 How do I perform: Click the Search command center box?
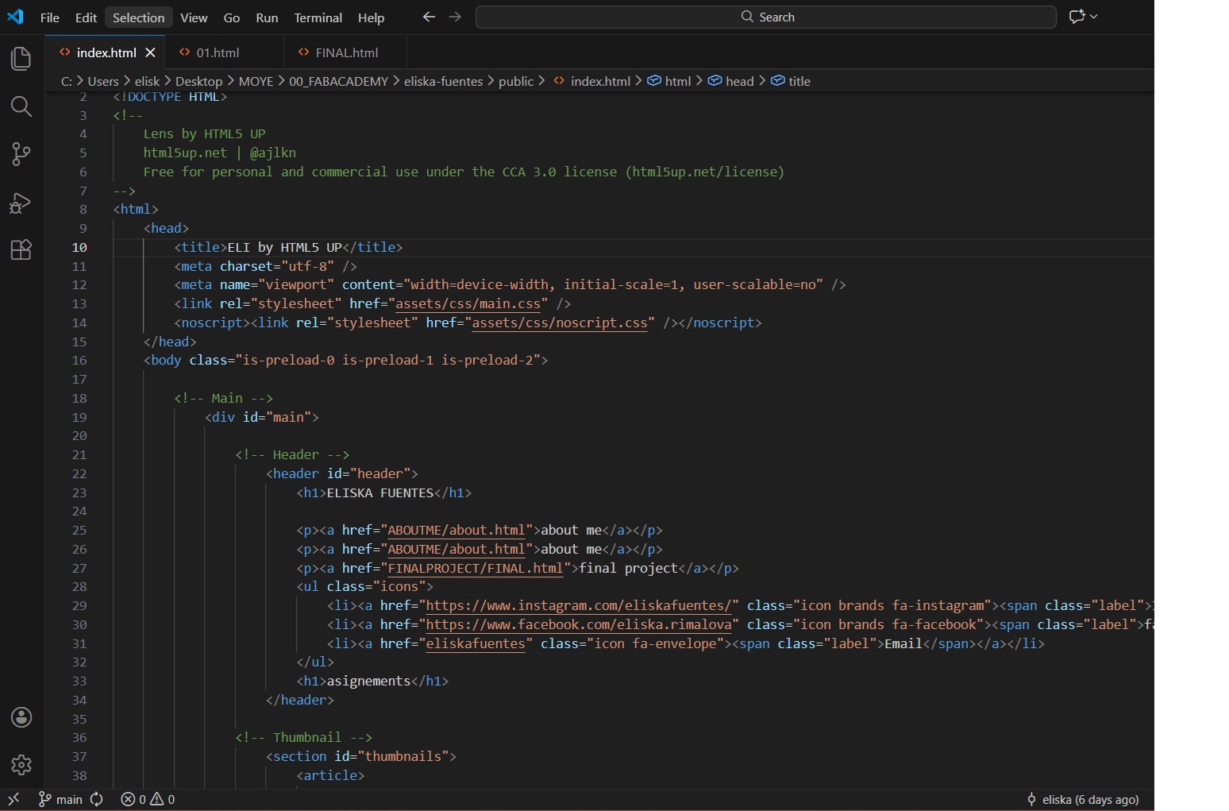point(765,17)
